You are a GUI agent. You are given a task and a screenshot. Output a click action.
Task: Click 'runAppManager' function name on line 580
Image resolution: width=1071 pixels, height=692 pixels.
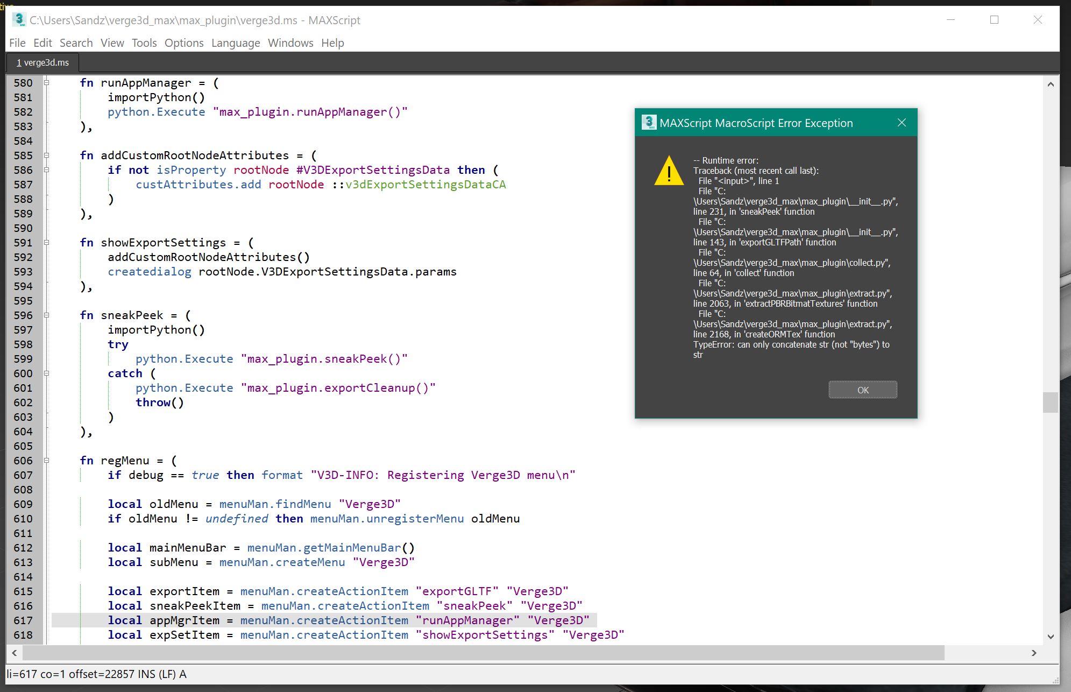(146, 83)
